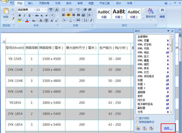Screen dimensions: 182x133
Task: Expand the font size dropdown showing 11
Action: [x=46, y=10]
